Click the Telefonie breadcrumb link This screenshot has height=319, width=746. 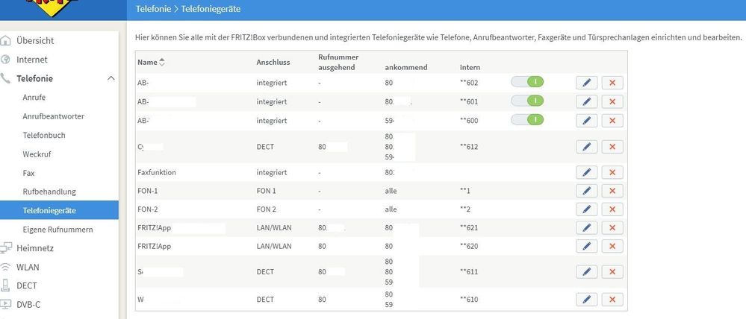click(x=152, y=10)
